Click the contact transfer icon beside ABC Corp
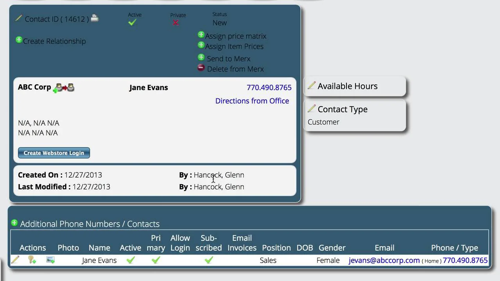The height and width of the screenshot is (281, 500). (64, 87)
